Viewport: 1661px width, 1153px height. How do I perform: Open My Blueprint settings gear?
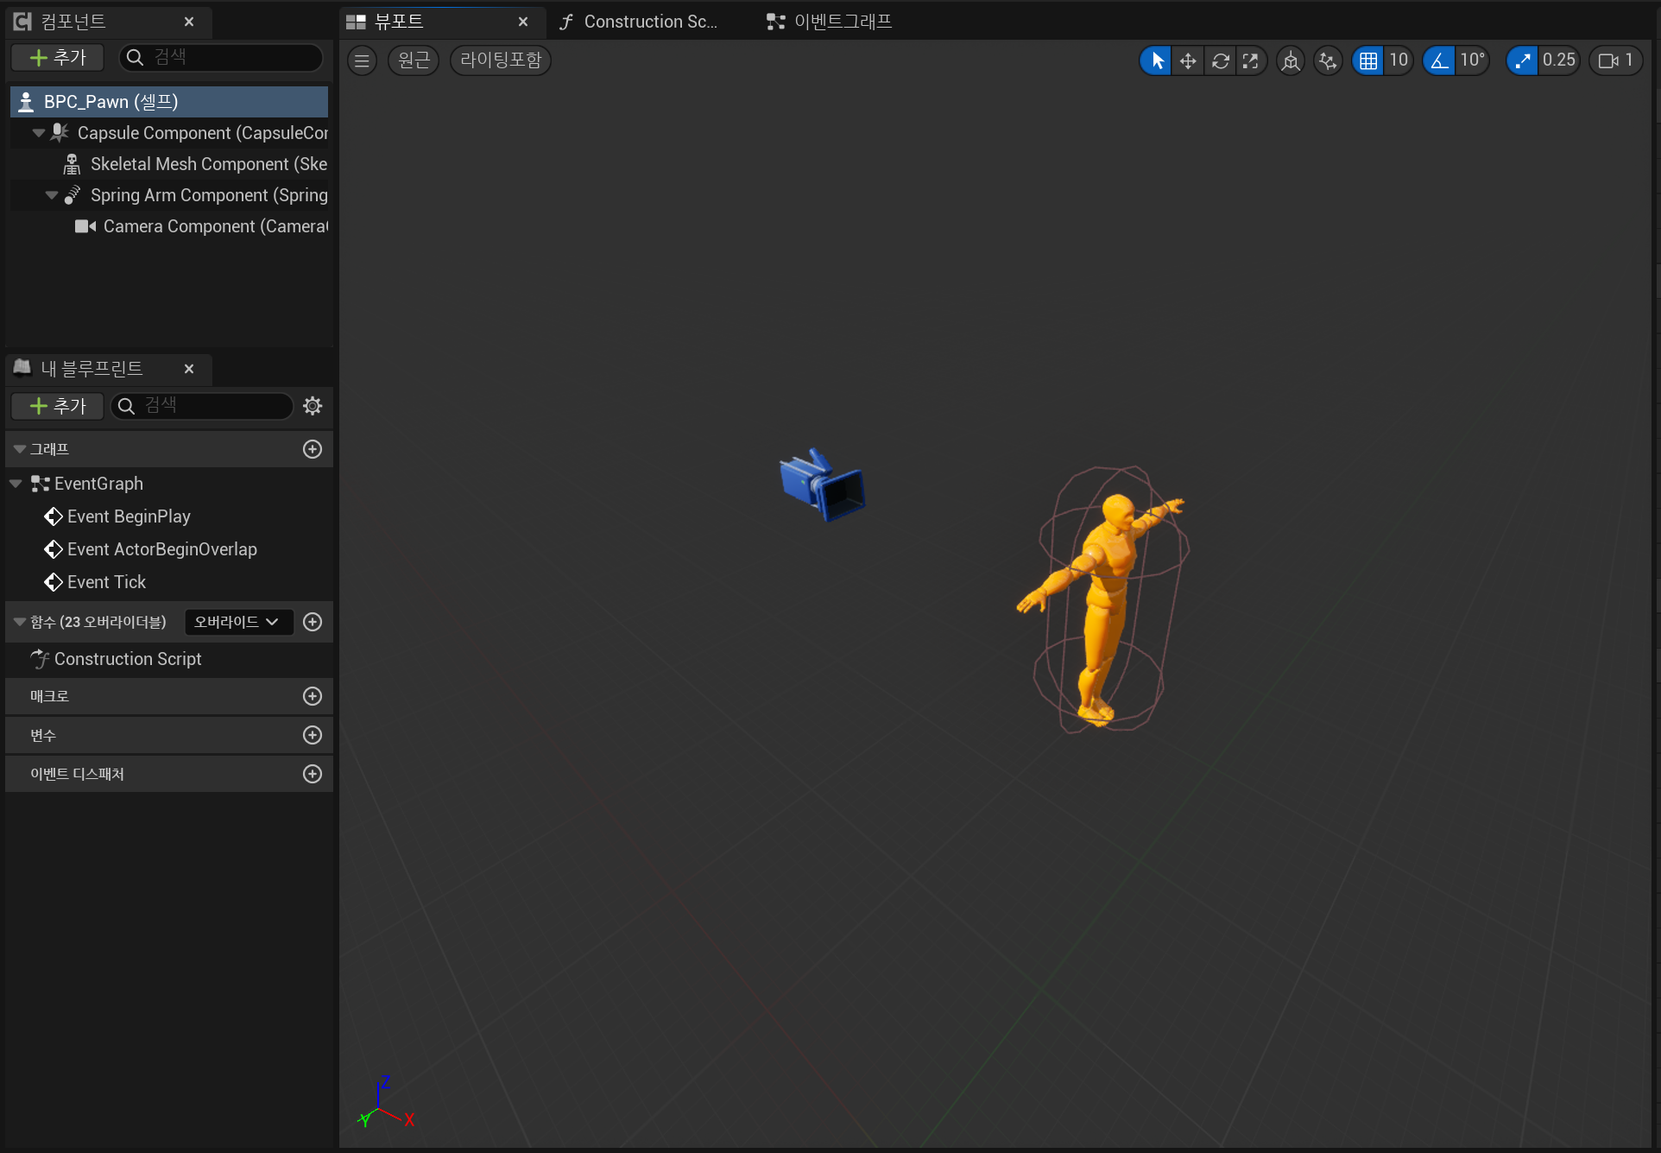click(x=313, y=406)
